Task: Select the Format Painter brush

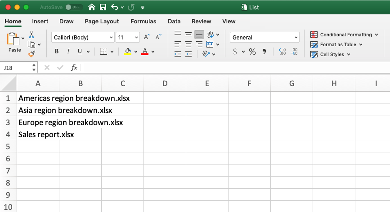Action: pyautogui.click(x=31, y=54)
